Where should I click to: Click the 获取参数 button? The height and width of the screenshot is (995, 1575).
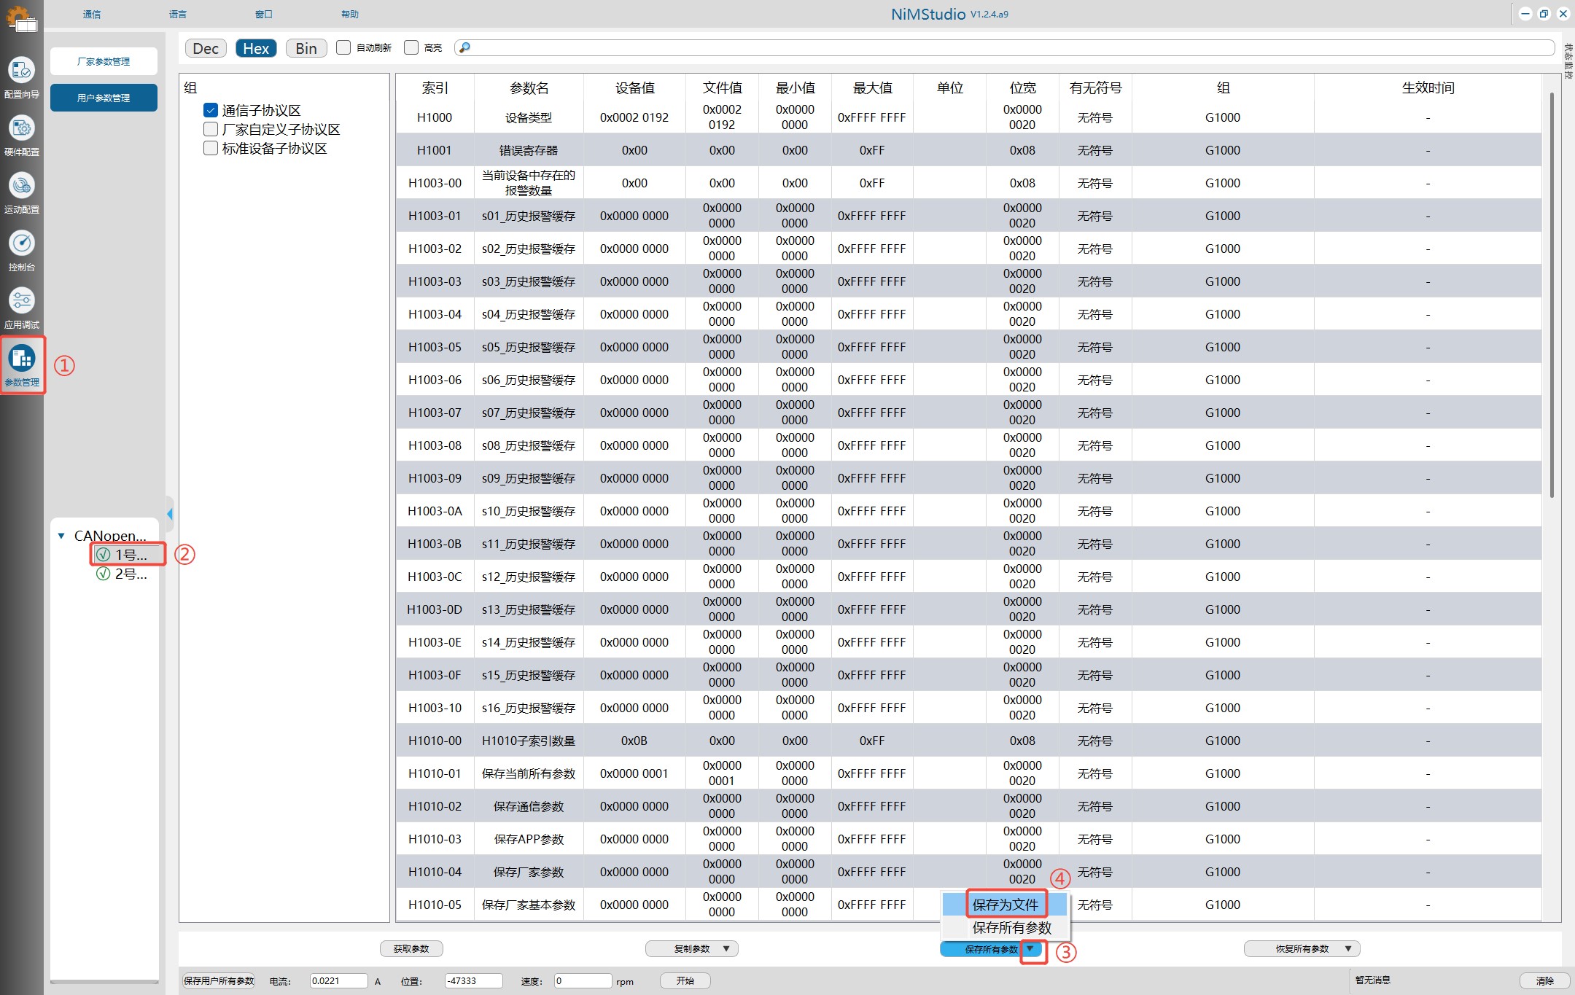coord(411,948)
